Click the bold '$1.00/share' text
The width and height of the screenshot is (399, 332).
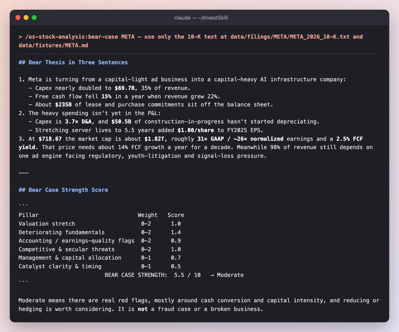click(x=196, y=130)
